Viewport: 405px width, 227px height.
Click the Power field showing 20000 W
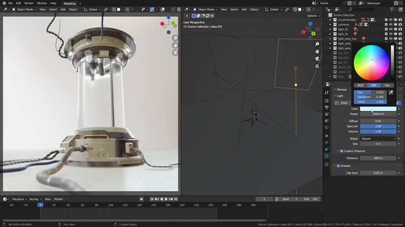pos(378,114)
